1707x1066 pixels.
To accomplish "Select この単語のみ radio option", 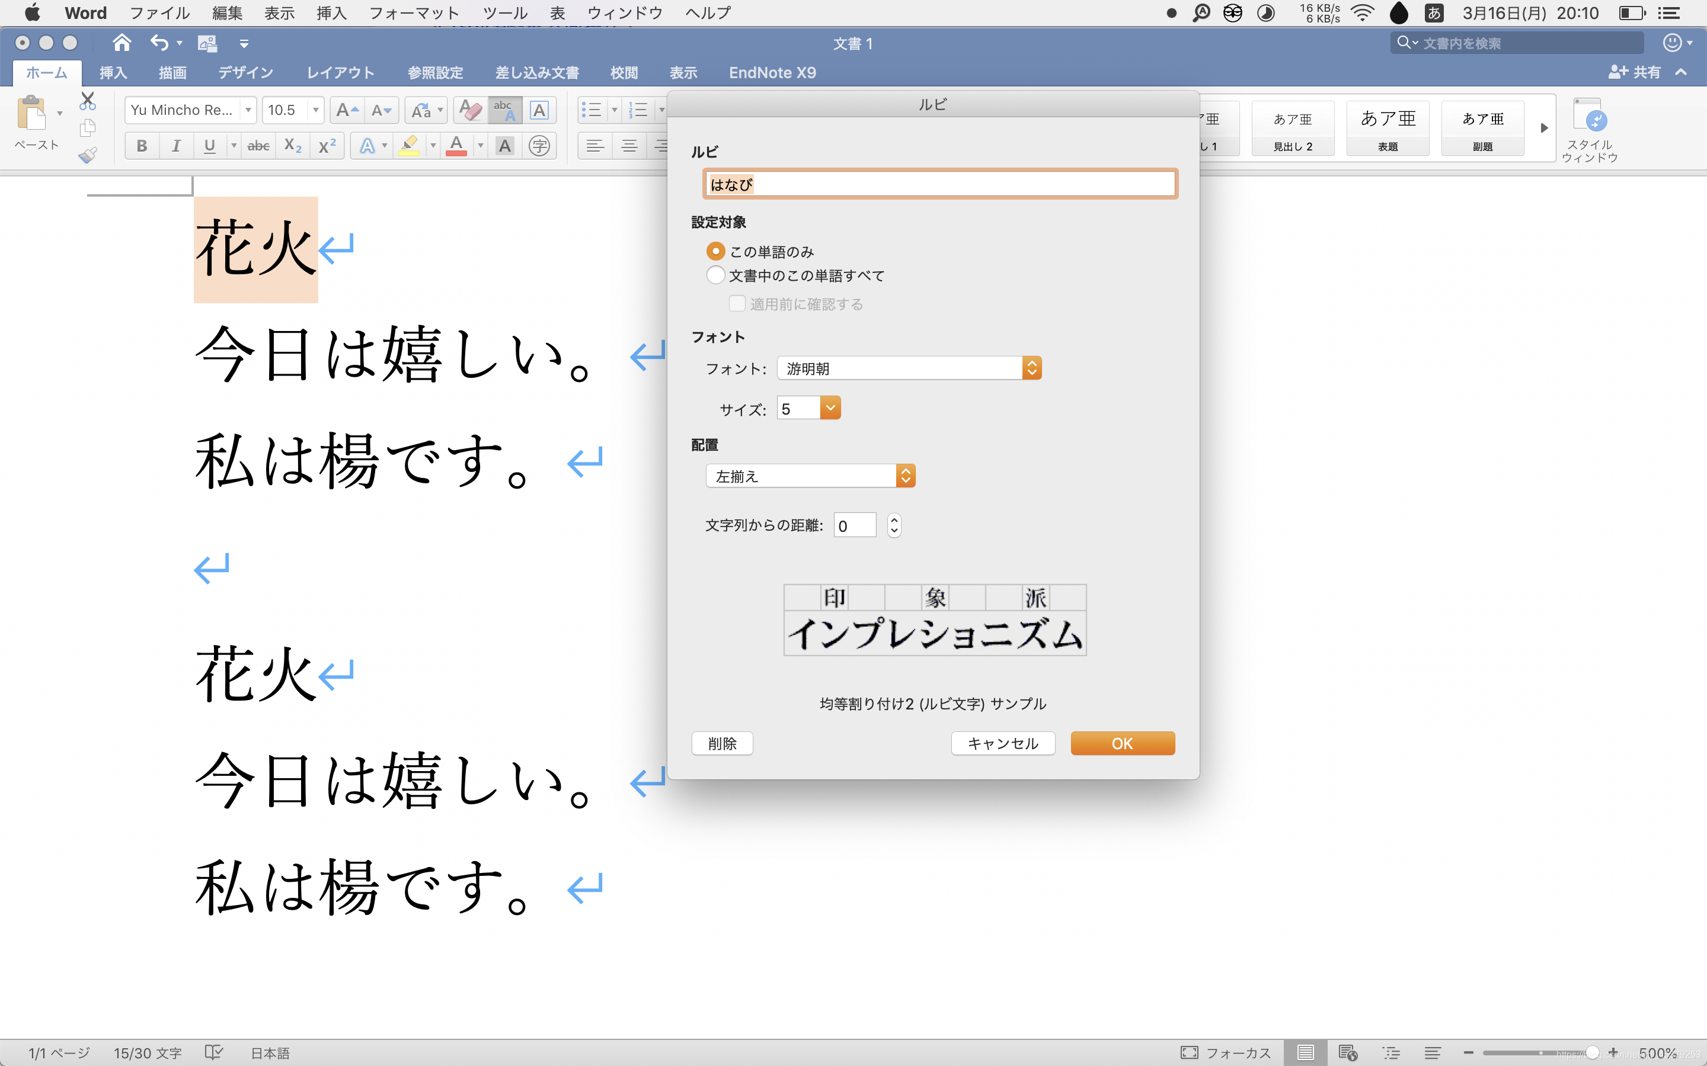I will 715,252.
